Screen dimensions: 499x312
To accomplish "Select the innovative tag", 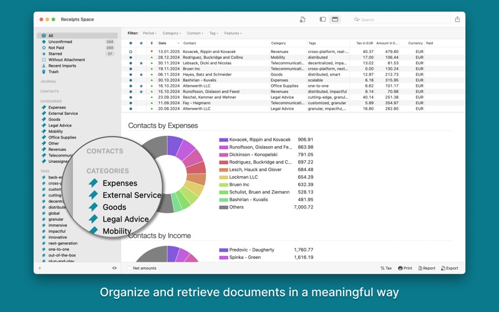I will pos(57,237).
